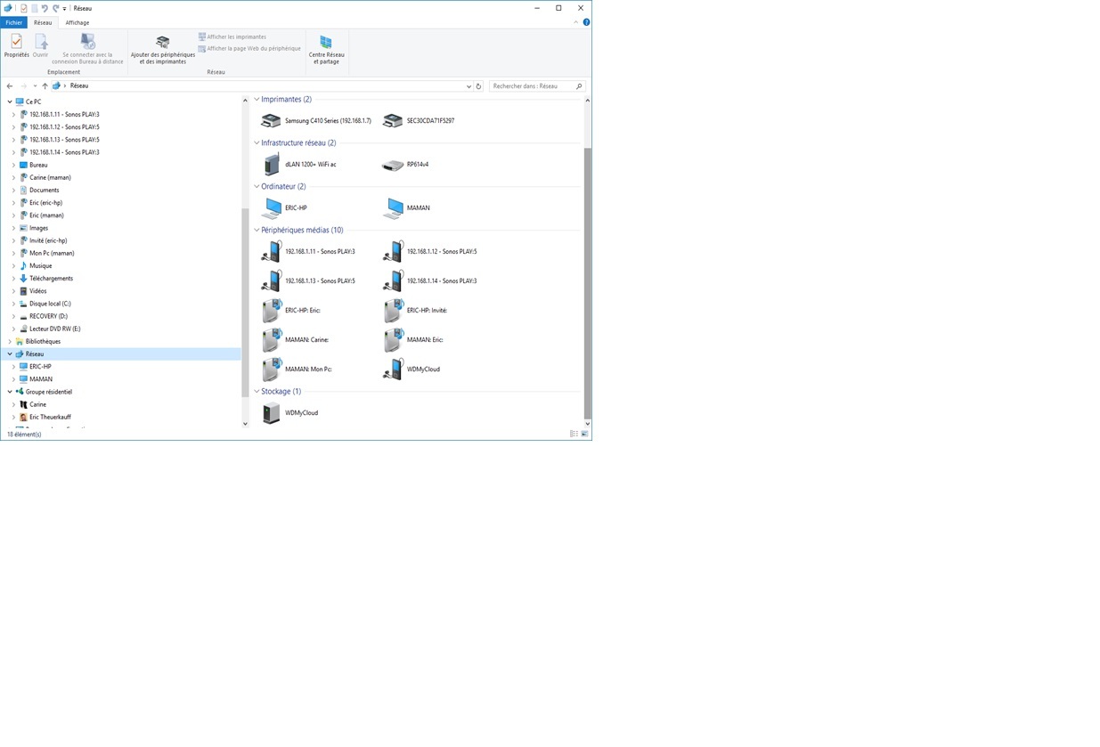This screenshot has height=747, width=1100.
Task: Collapse the Périphériques médias (10) group
Action: 257,231
